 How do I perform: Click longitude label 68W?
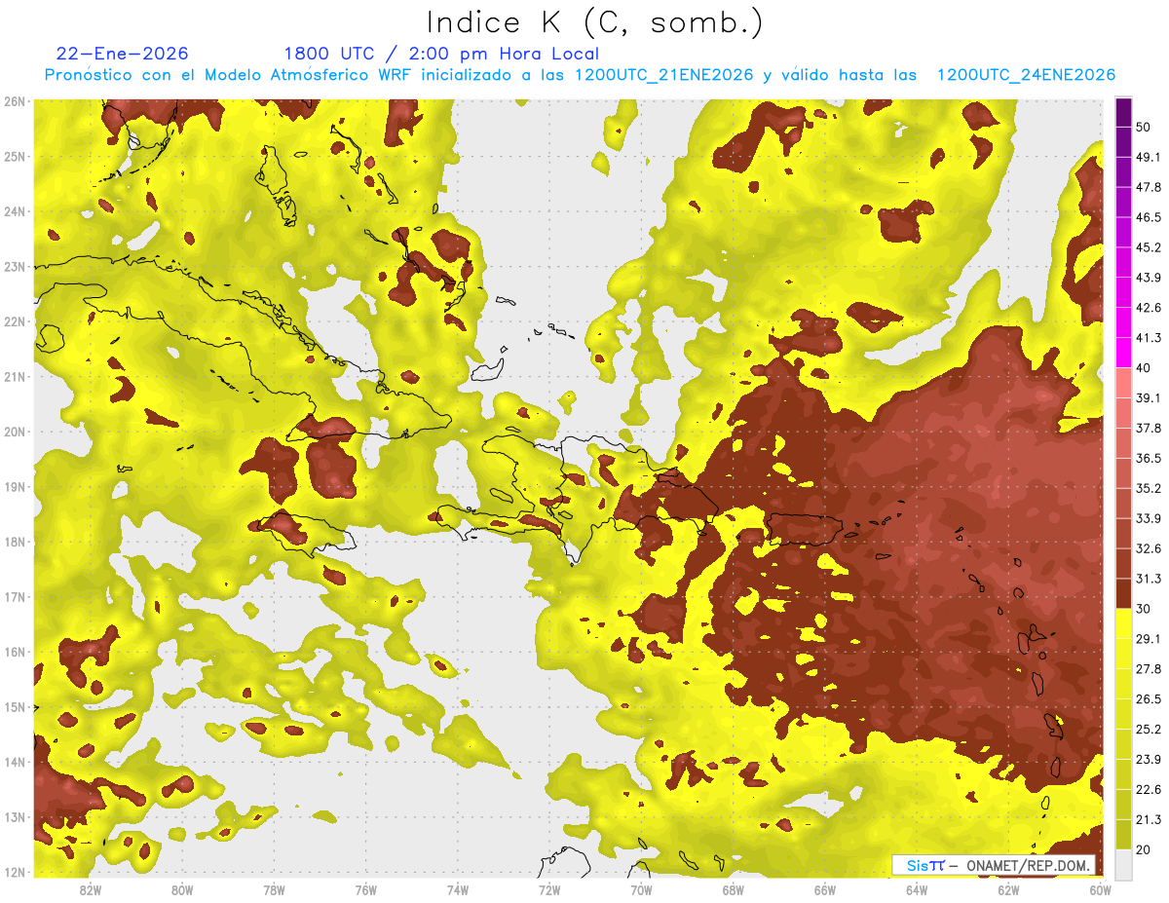point(733,889)
